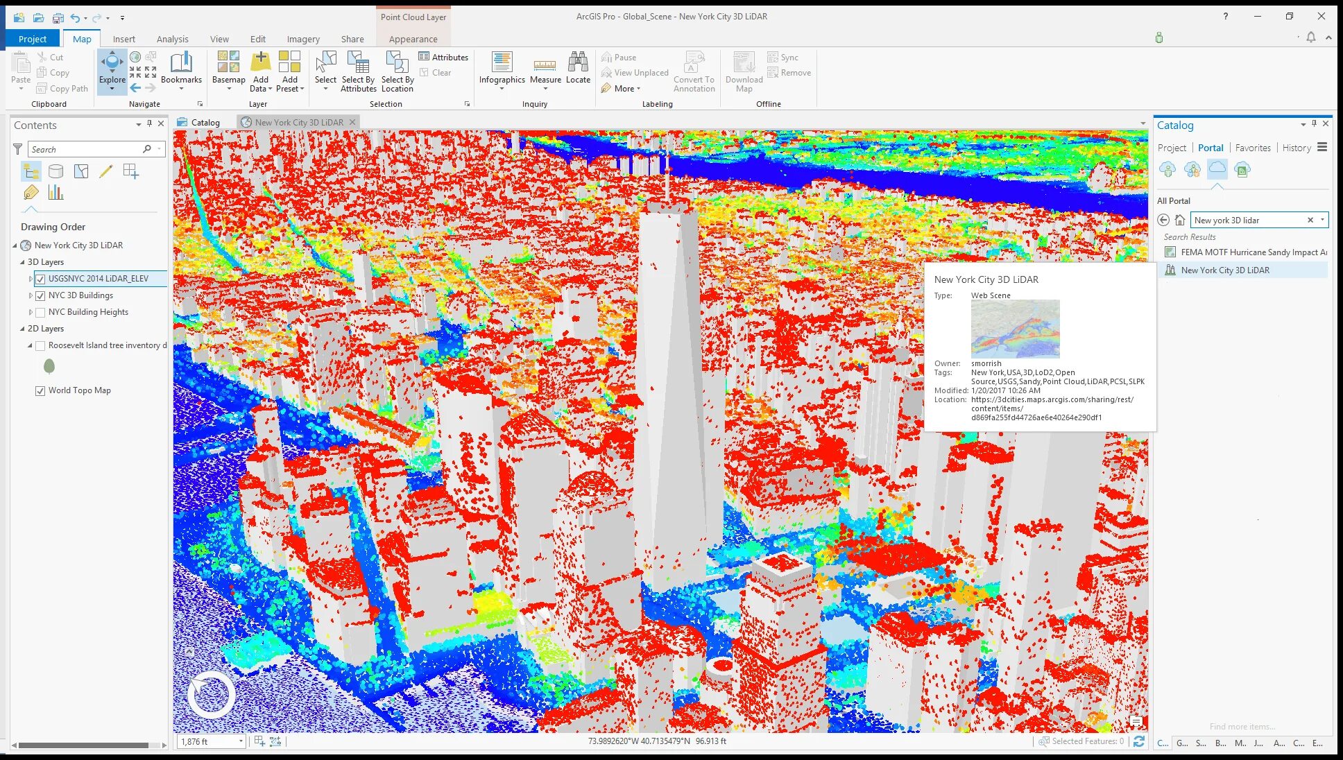
Task: Click the Contents pane search field
Action: [85, 149]
